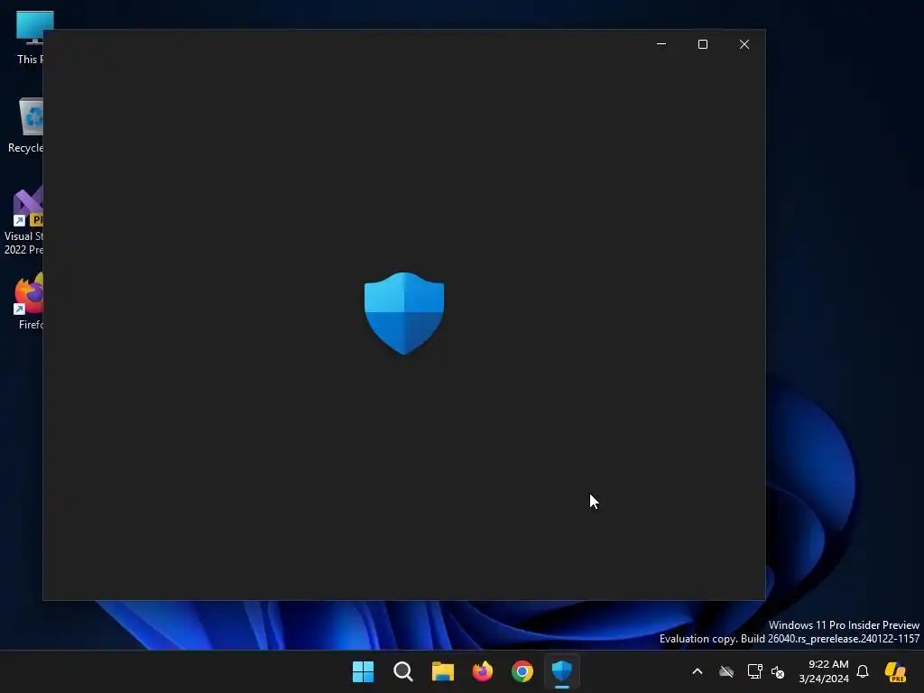Select the Firefox desktop shortcut
Viewport: 924px width, 693px height.
(29, 300)
